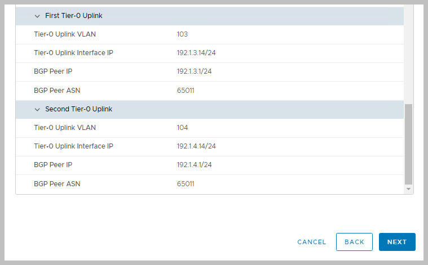Select the Second Tier-0 Uplink header label

click(x=78, y=109)
